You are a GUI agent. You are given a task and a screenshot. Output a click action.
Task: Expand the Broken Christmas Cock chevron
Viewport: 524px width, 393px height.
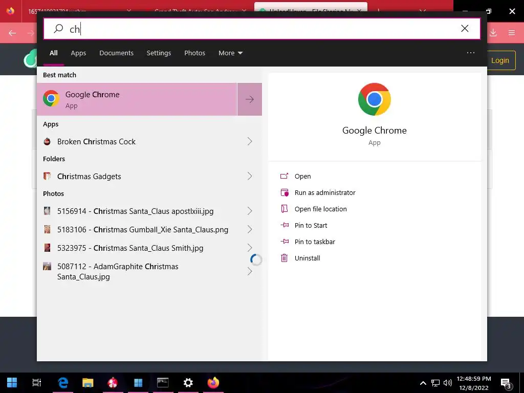point(250,141)
